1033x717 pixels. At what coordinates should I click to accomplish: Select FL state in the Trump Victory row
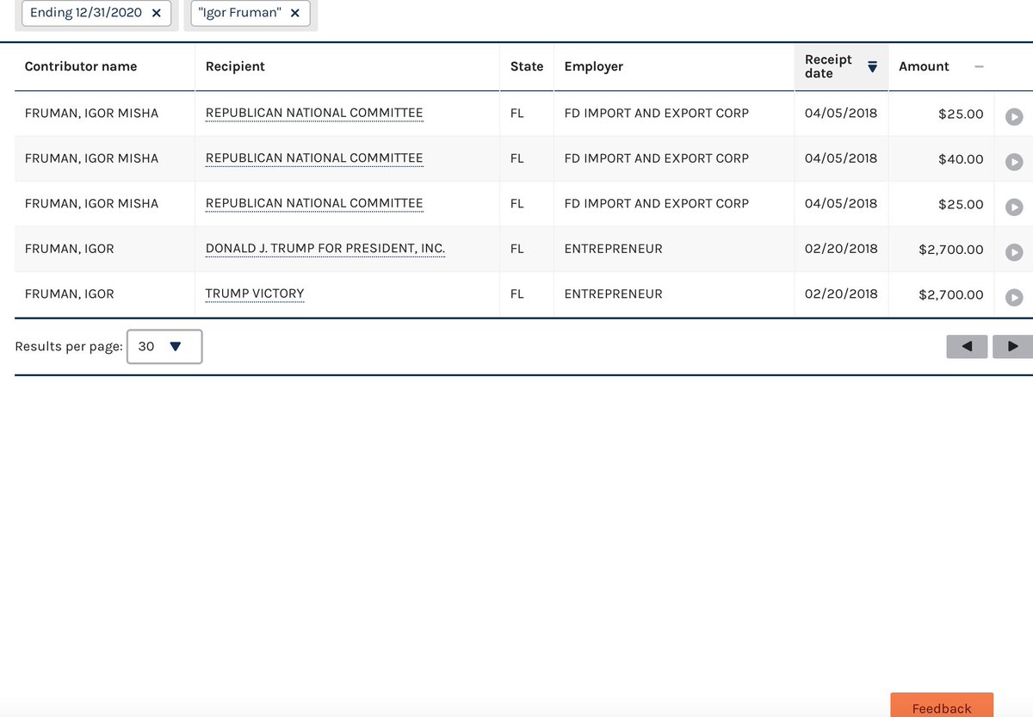click(x=517, y=294)
